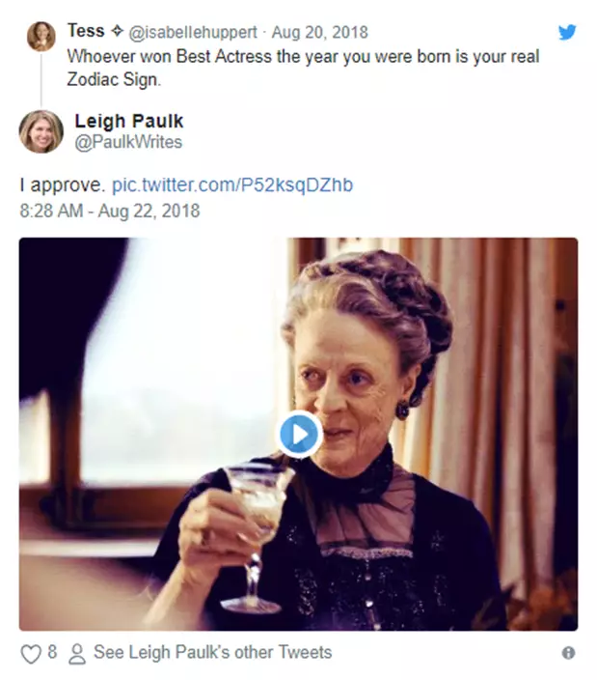Click the 8:28 AM - Aug 22, 2018 timestamp
597x680 pixels.
tap(110, 210)
